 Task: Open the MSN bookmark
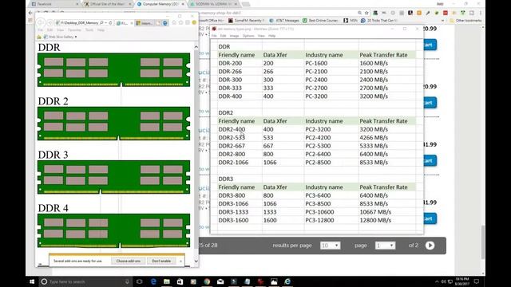click(x=351, y=21)
